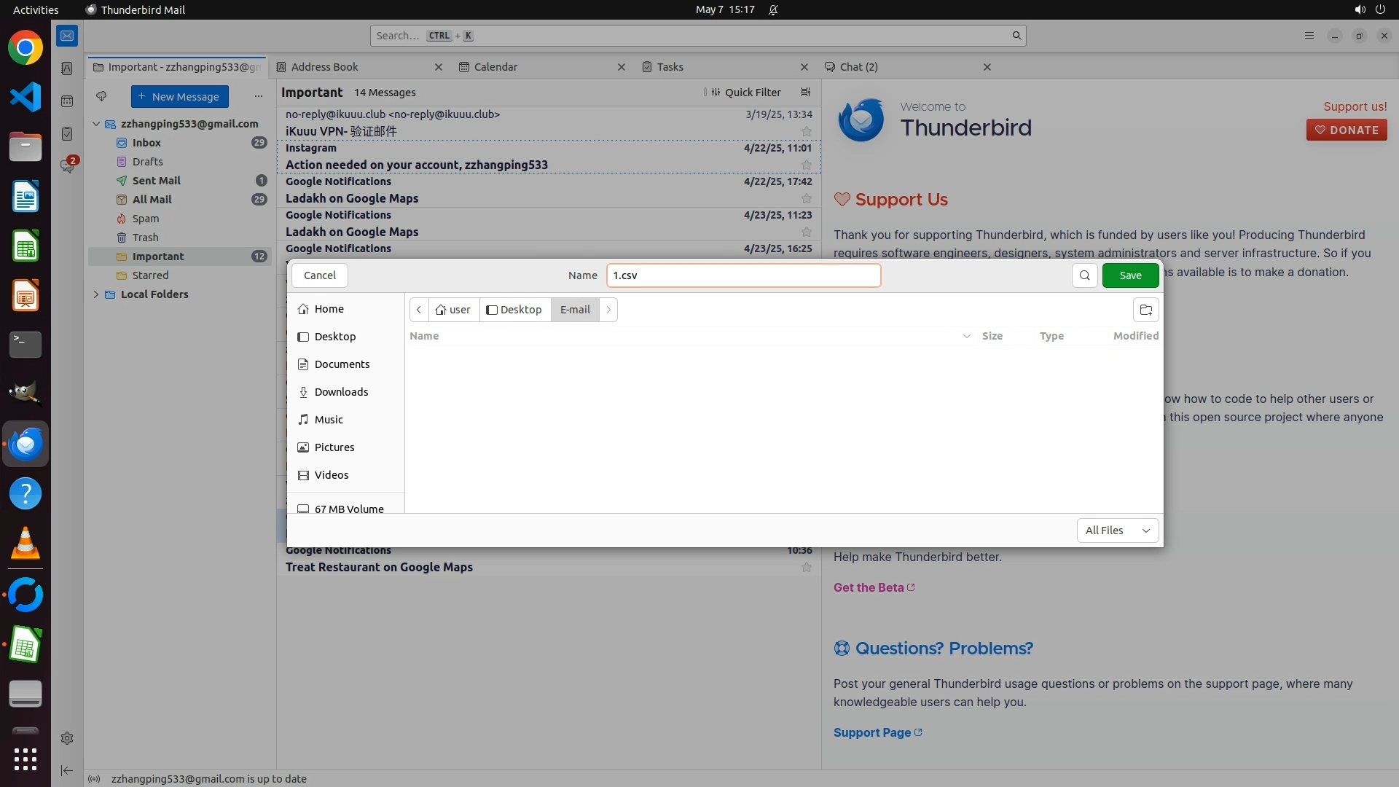This screenshot has height=787, width=1399.
Task: Star the iKuuu VPN message
Action: click(x=806, y=132)
